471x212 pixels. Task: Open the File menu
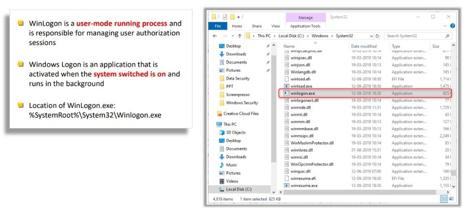click(x=218, y=26)
